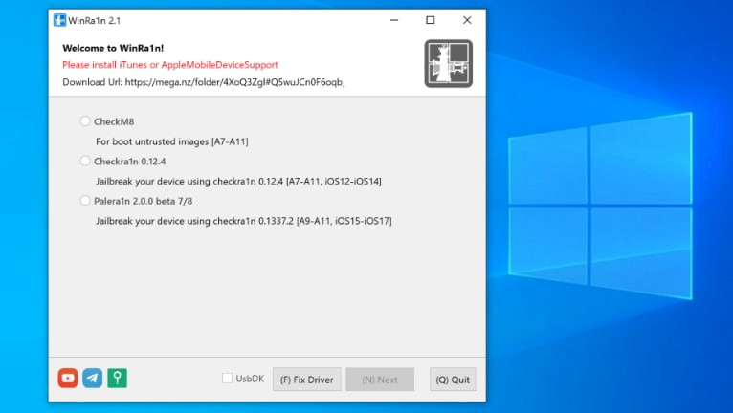Viewport: 733px width, 413px height.
Task: Click the 'Welcome to WinRa1n!' heading
Action: point(113,48)
